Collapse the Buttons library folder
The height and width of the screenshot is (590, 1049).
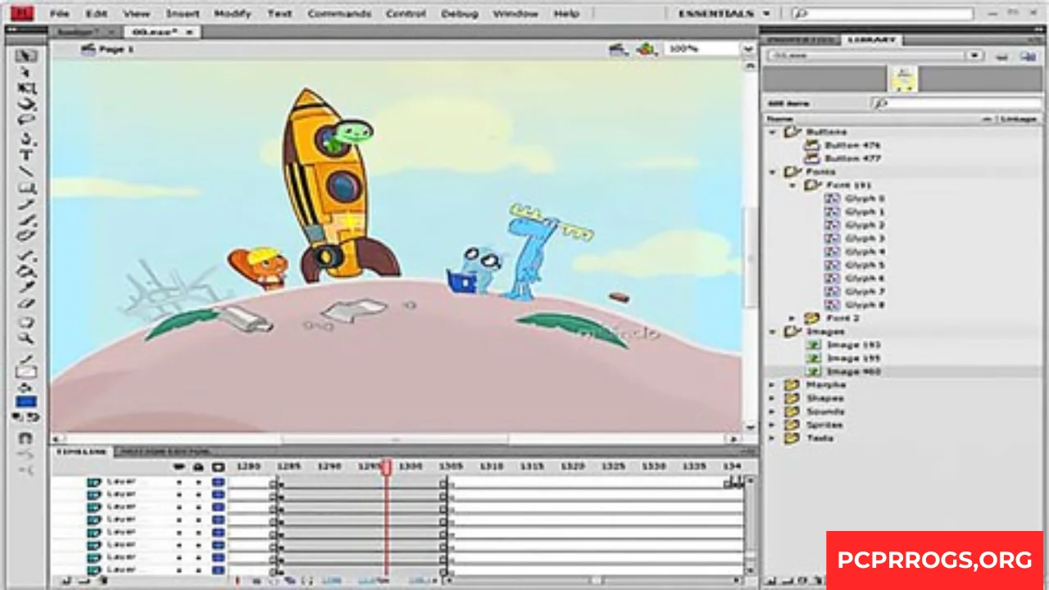click(x=772, y=131)
